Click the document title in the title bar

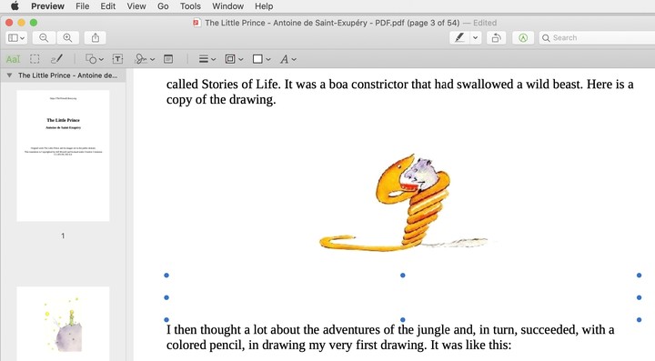(332, 23)
